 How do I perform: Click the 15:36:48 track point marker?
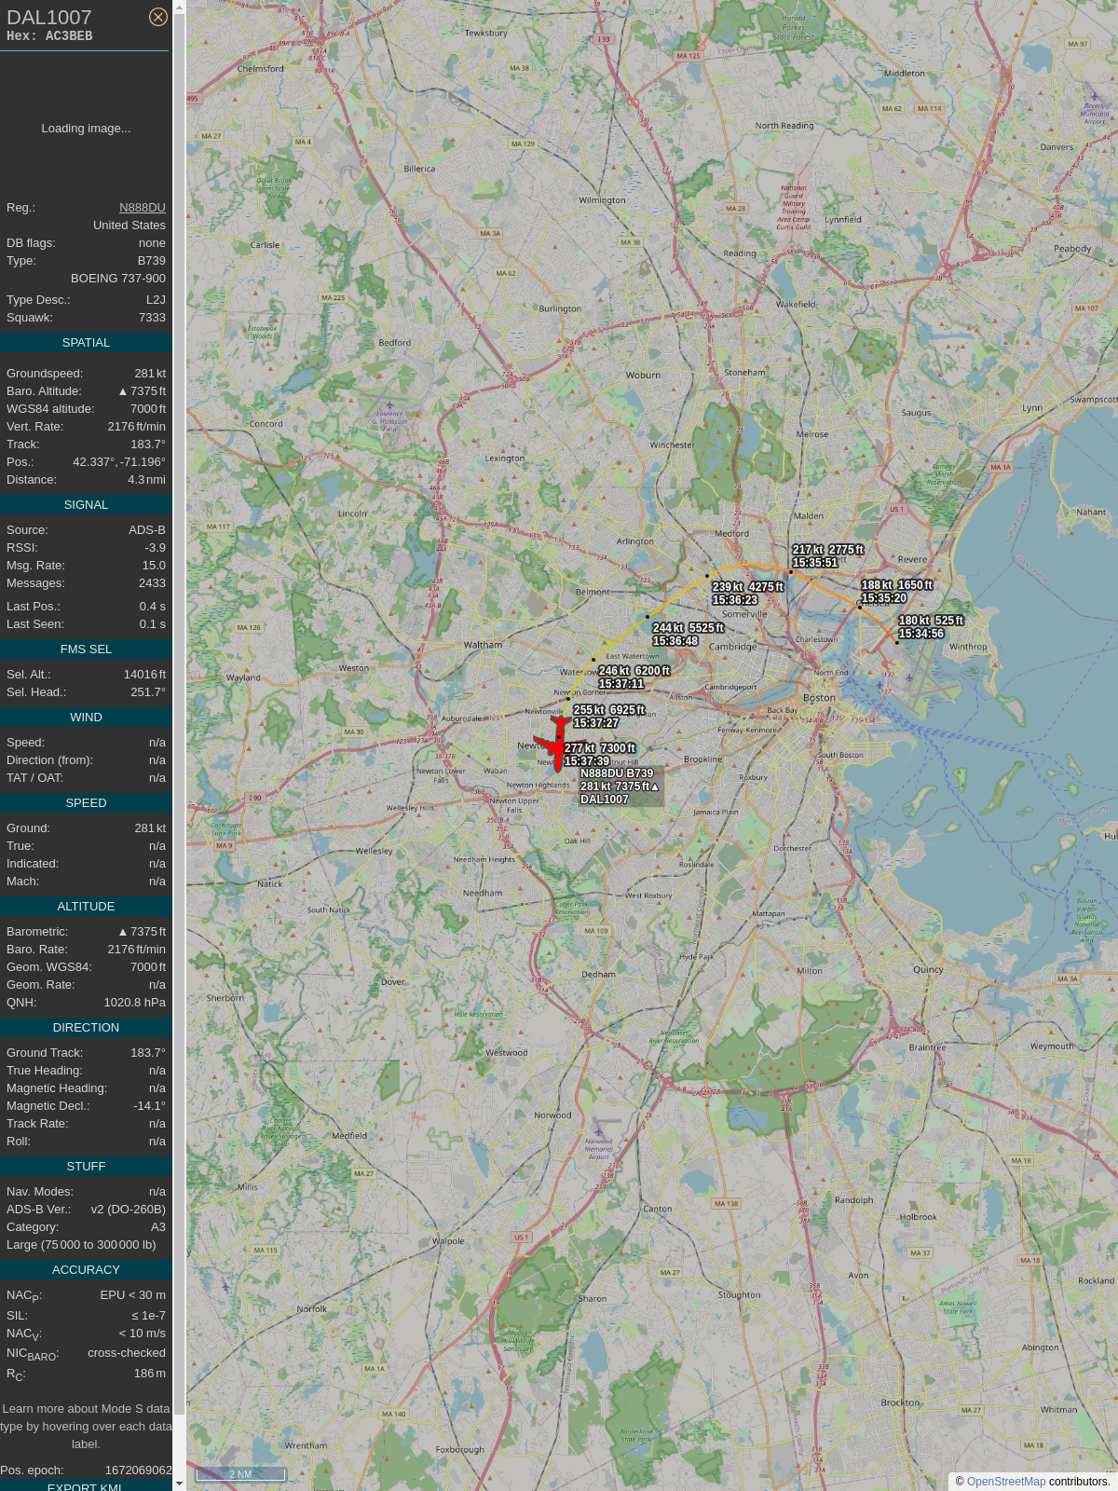pyautogui.click(x=648, y=617)
